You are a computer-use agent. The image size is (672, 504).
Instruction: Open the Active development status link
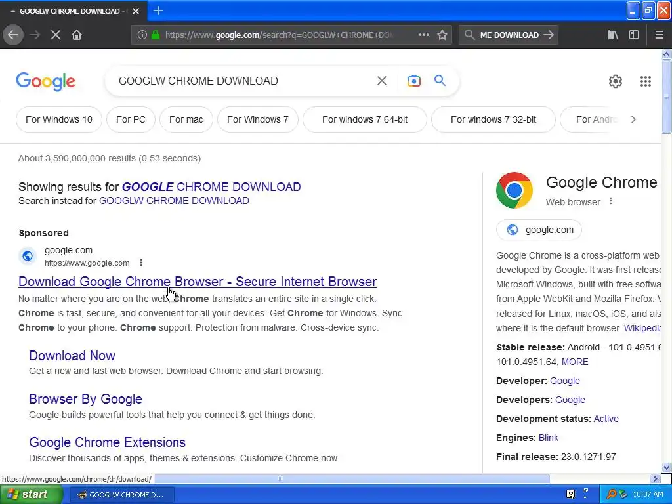pyautogui.click(x=606, y=419)
